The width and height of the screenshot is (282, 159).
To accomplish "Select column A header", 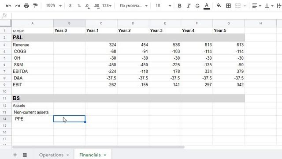I will click(33, 23).
